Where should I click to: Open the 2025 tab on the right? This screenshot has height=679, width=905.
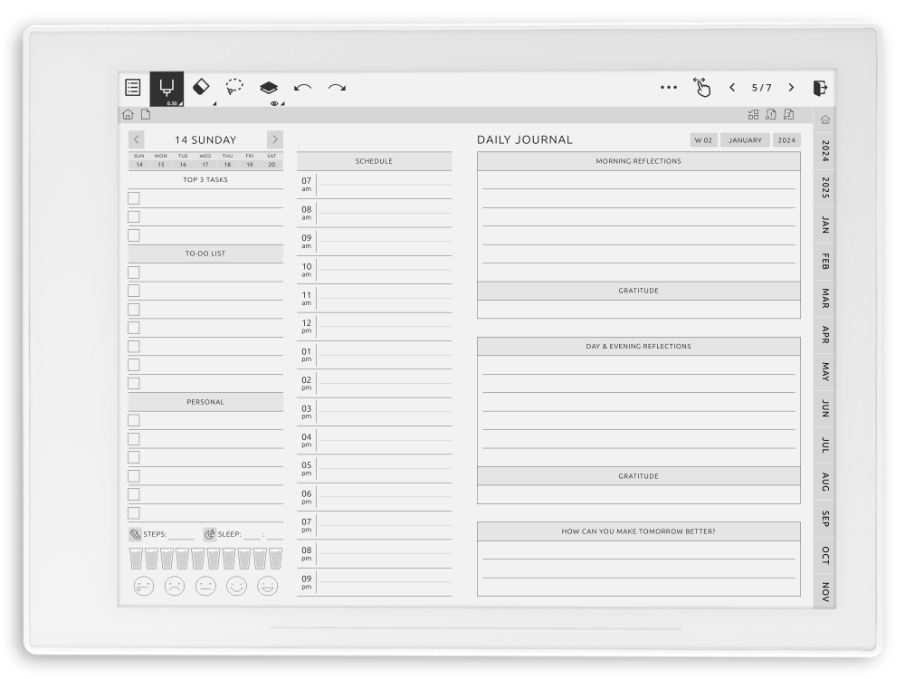(824, 189)
